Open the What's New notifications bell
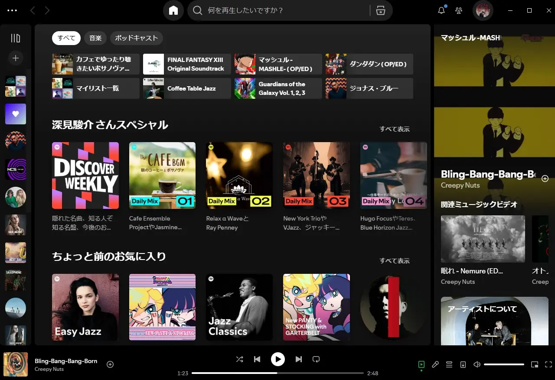This screenshot has height=380, width=555. [441, 10]
